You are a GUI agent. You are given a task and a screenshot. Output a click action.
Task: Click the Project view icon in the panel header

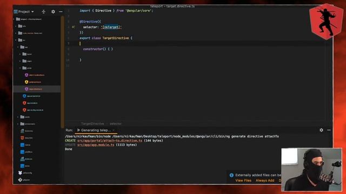[16, 12]
